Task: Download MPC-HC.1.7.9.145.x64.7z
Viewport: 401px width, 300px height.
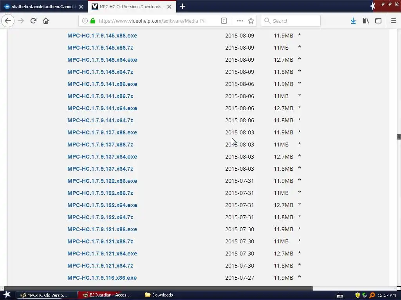Action: point(100,72)
